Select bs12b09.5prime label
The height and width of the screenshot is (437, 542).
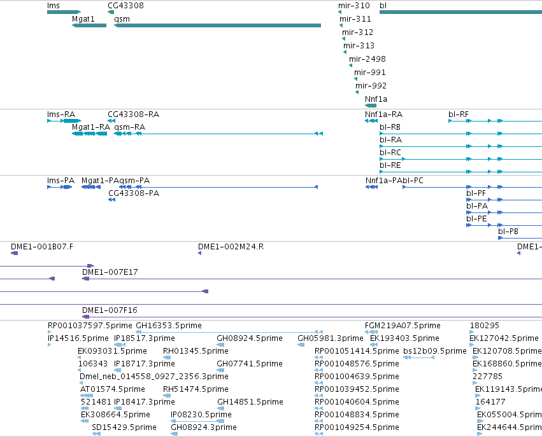click(x=435, y=351)
